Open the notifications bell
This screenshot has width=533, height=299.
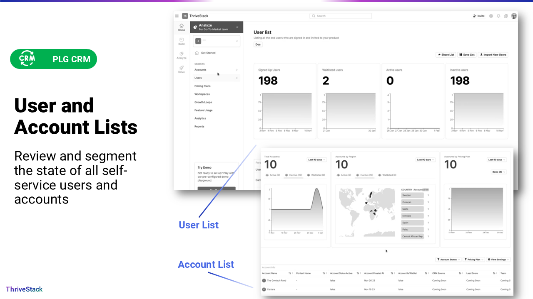click(498, 16)
